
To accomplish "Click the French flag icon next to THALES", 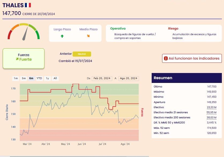I will click(x=28, y=5).
